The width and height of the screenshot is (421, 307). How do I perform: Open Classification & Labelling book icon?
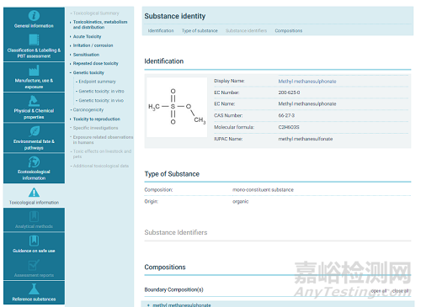pos(34,40)
